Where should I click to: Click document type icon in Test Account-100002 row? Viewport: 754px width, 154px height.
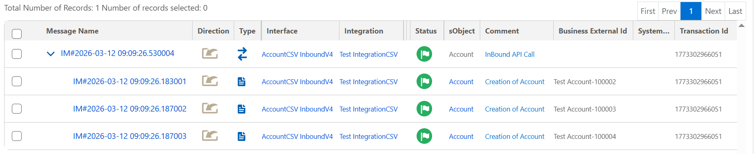click(242, 82)
